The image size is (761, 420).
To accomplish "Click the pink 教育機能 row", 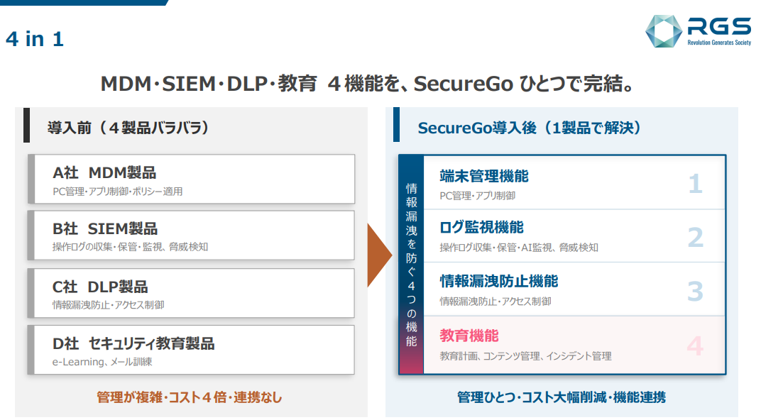I will coord(574,345).
